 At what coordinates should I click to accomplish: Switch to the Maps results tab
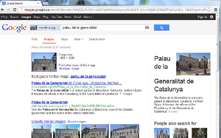(64, 39)
